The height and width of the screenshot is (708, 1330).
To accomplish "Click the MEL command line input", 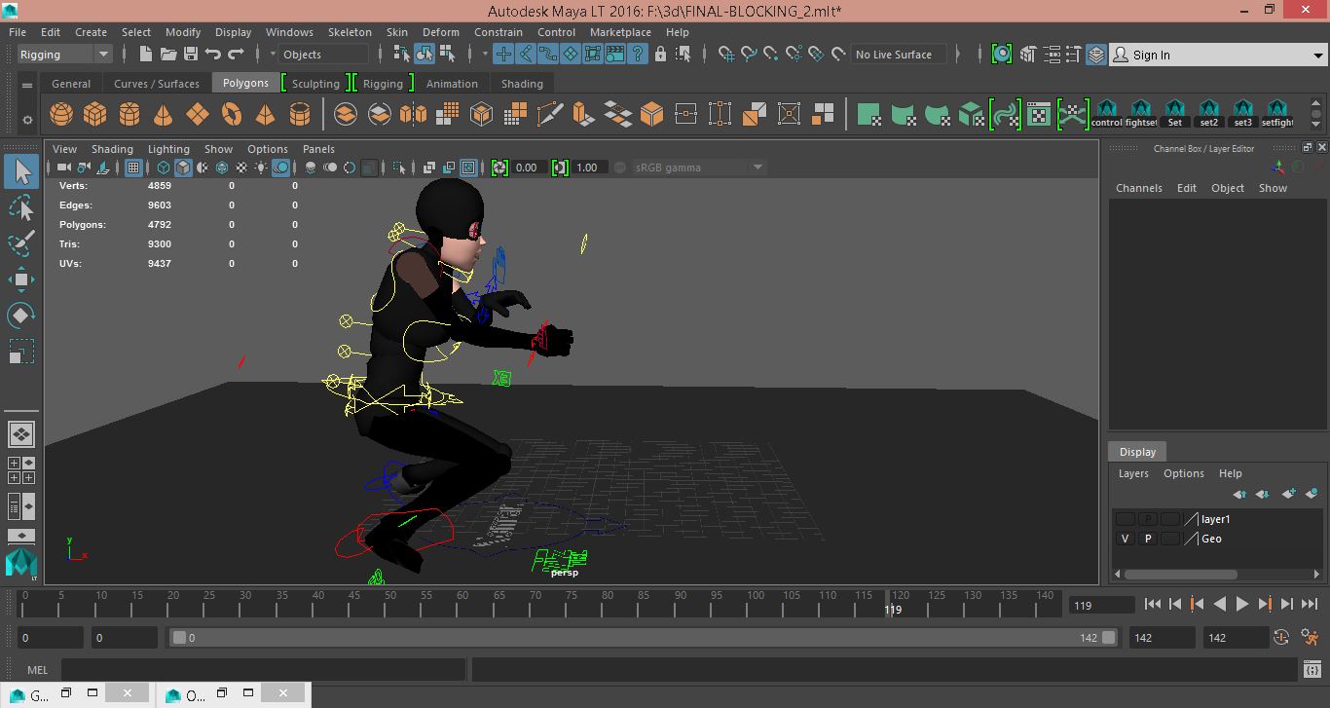I will tap(263, 669).
